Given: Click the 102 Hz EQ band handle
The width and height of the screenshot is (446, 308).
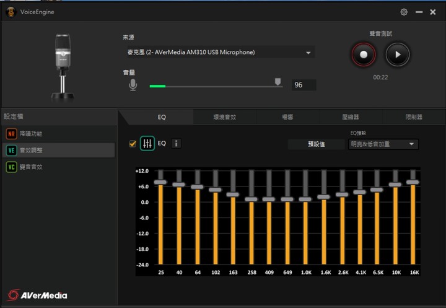Looking at the screenshot, I should tap(216, 190).
